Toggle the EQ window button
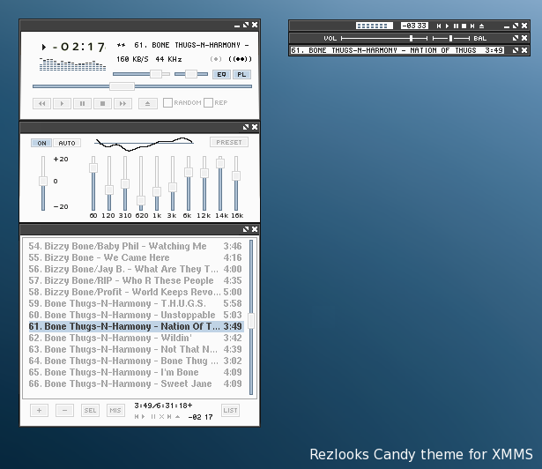The height and width of the screenshot is (469, 542). click(x=221, y=74)
